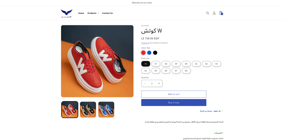284x140 pixels.
Task: Follow the Shipping policy link
Action: tap(145, 43)
